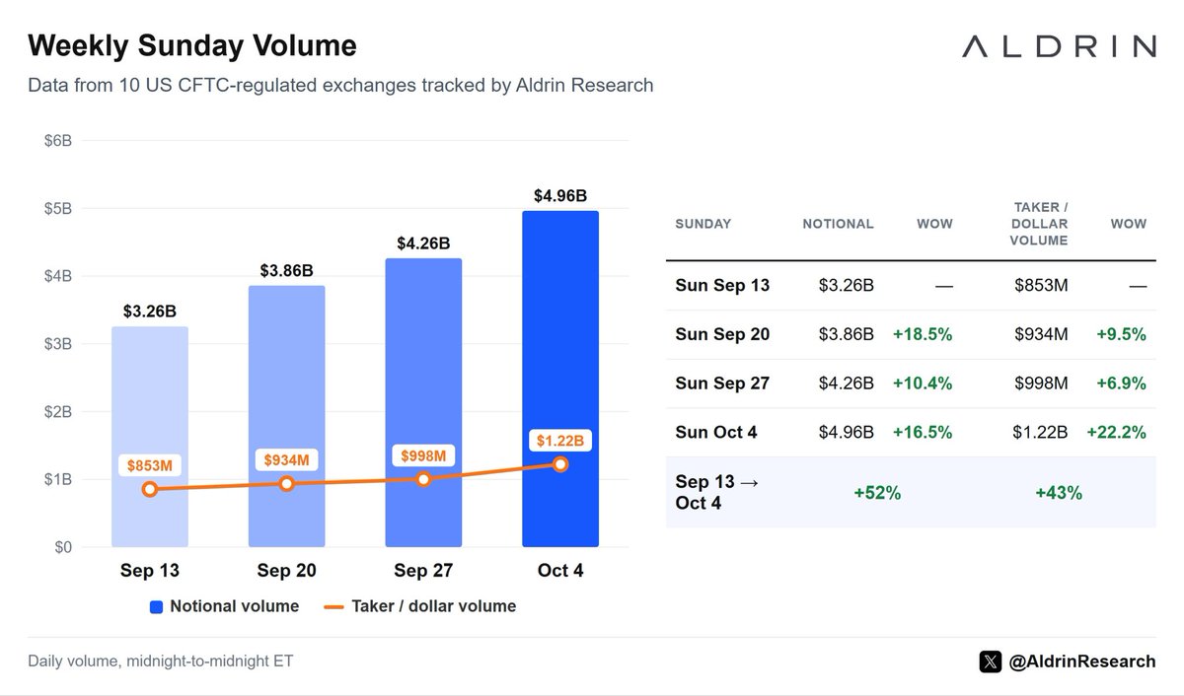
Task: Click the $1.22B line data point
Action: point(560,464)
